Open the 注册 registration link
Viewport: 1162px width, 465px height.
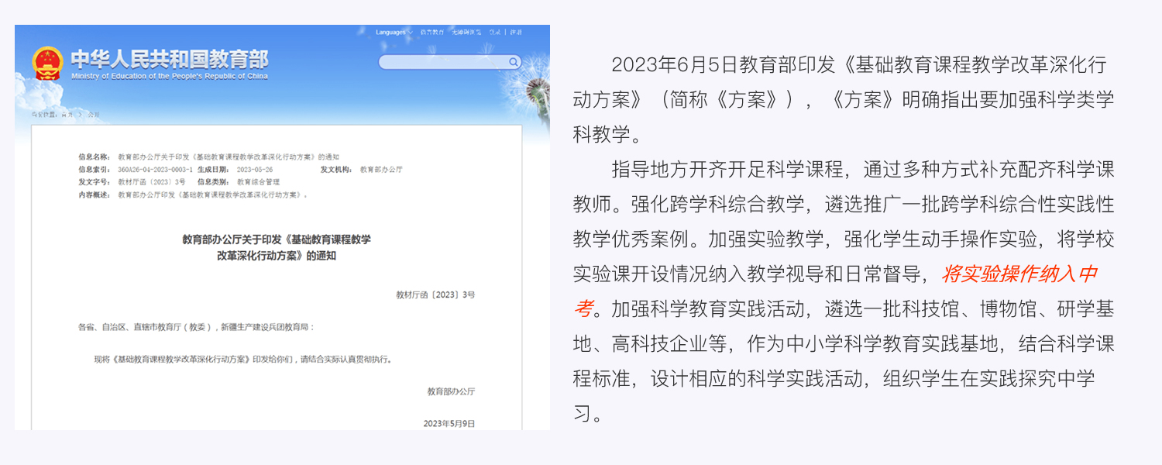point(515,33)
